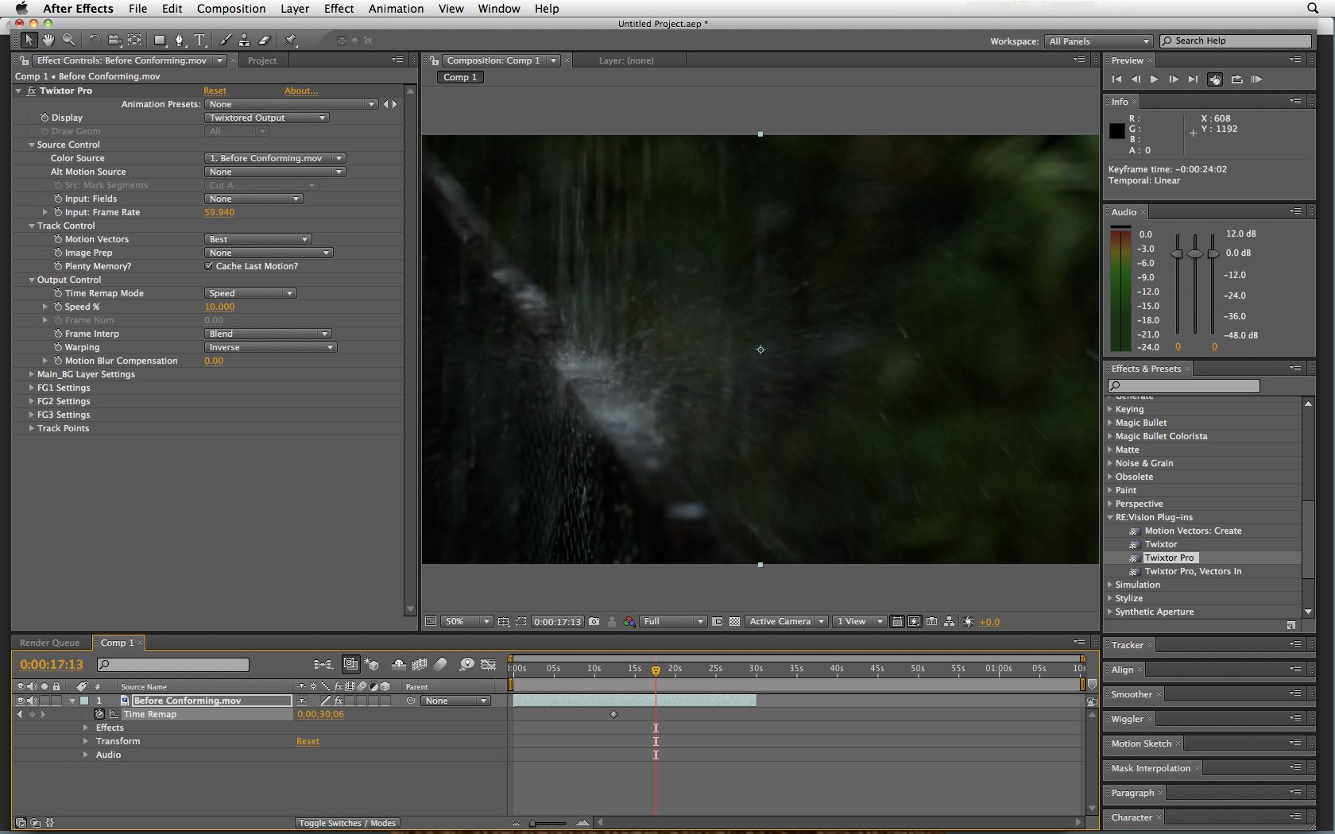Click Transform Reset in timeline
Image resolution: width=1335 pixels, height=834 pixels.
tap(308, 741)
